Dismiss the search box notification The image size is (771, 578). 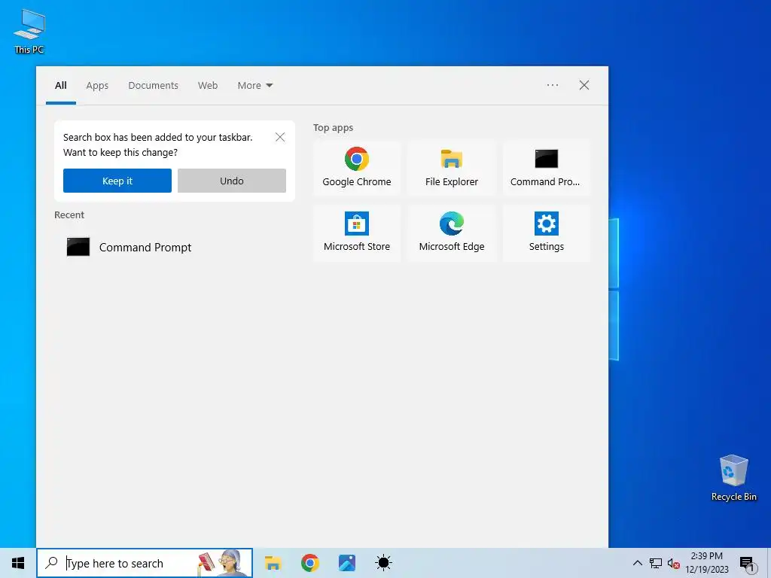click(x=280, y=137)
